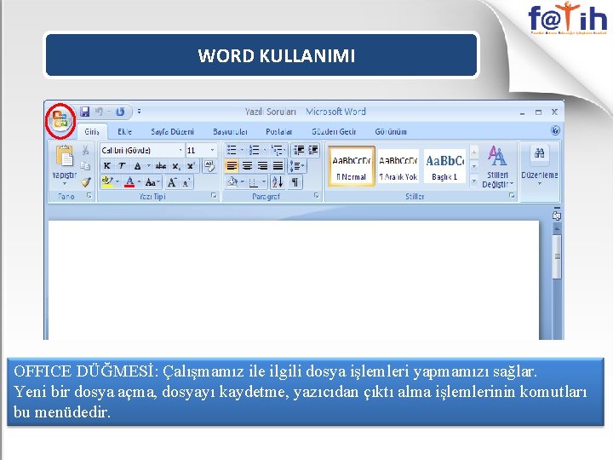Click the Undo arrow icon

click(x=100, y=112)
